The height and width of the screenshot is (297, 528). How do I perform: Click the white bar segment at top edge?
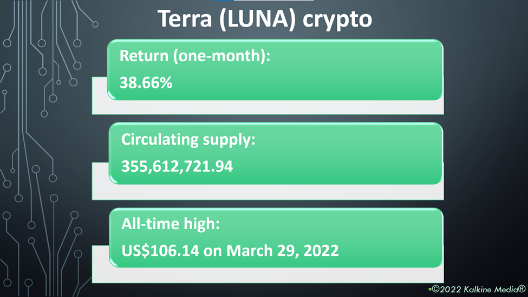pyautogui.click(x=273, y=1)
